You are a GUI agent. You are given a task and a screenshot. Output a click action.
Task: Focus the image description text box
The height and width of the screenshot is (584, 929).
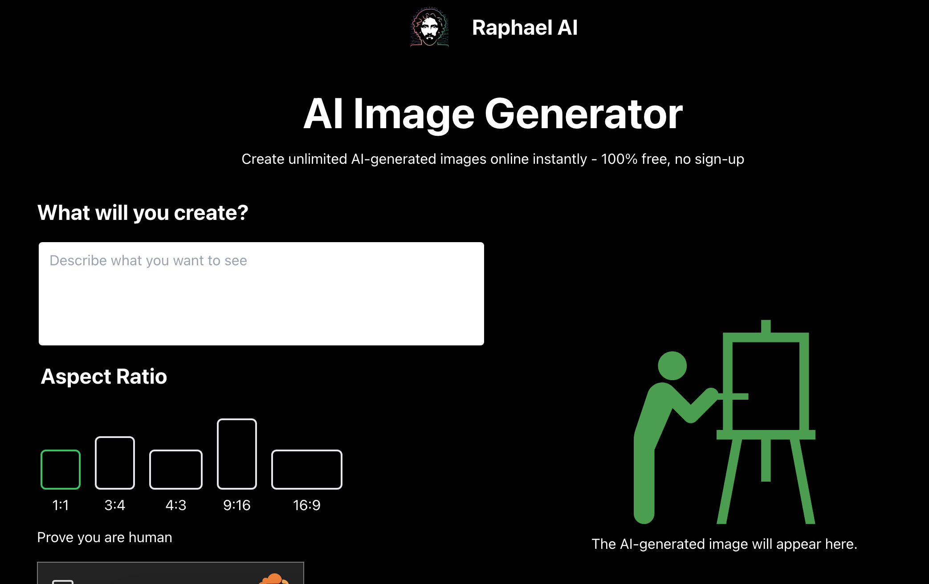click(261, 293)
